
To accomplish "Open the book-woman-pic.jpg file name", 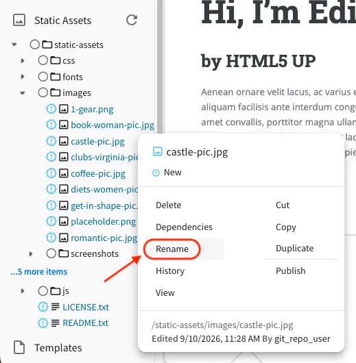I will (112, 125).
